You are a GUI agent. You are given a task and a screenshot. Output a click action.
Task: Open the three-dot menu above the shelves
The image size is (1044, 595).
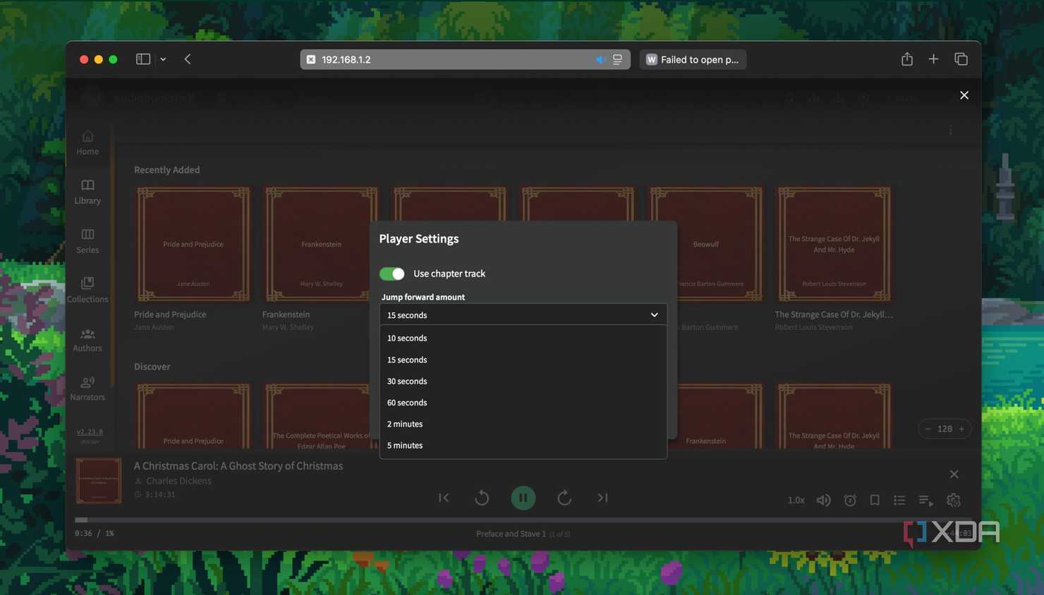coord(950,131)
